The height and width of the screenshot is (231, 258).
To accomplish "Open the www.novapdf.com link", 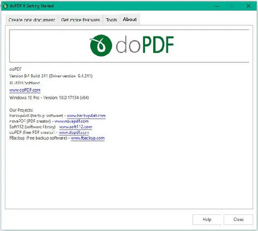I will 71,121.
